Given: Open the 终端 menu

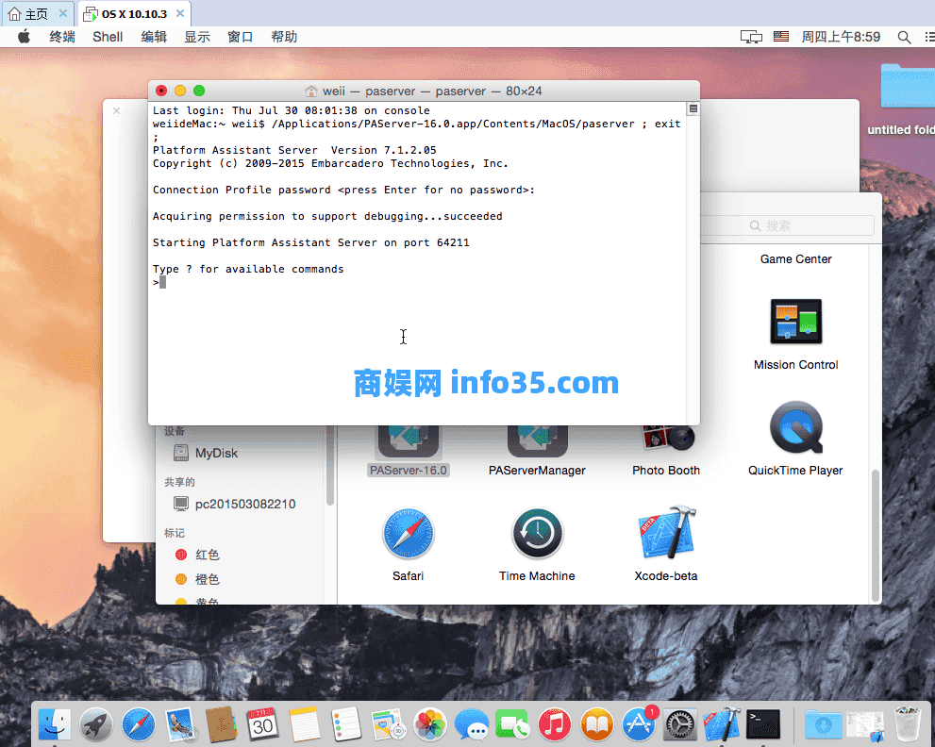Looking at the screenshot, I should (62, 37).
